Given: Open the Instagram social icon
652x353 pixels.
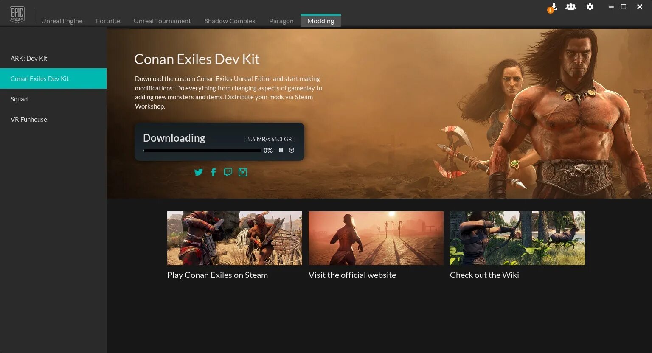Looking at the screenshot, I should (x=243, y=172).
